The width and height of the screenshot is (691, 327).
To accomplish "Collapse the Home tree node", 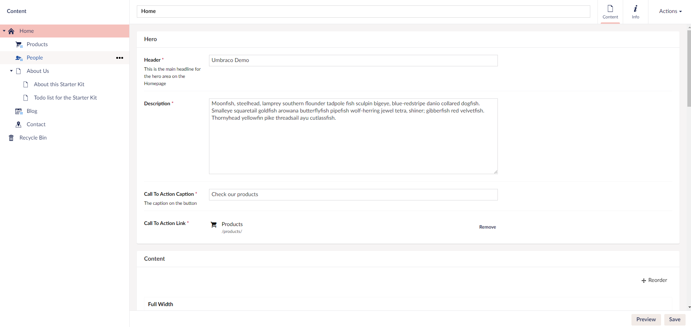I will [4, 31].
